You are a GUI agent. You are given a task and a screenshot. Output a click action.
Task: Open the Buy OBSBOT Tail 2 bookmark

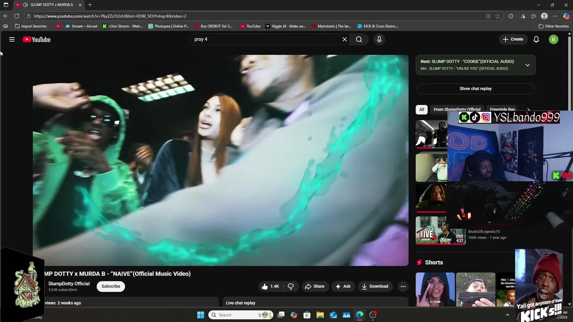click(214, 26)
